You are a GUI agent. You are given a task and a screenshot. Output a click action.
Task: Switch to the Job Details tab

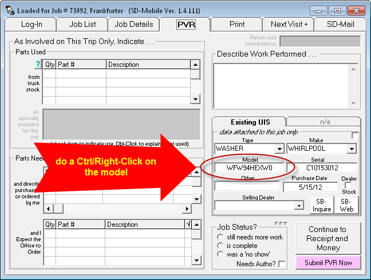coord(134,24)
